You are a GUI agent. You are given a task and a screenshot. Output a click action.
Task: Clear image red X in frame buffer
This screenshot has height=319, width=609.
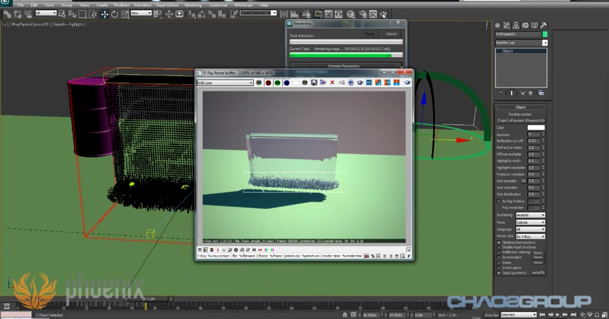(332, 83)
